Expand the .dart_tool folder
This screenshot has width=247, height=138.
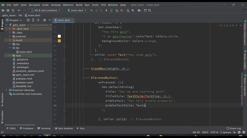coord(10,29)
